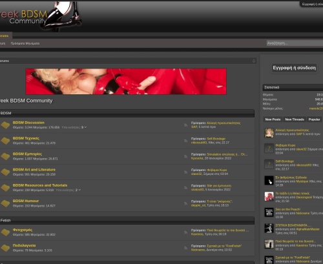Open Πρόσφατα Μηνύματα in navigation bar
The height and width of the screenshot is (264, 323).
tap(25, 43)
